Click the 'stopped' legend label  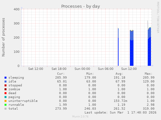coord(15,85)
